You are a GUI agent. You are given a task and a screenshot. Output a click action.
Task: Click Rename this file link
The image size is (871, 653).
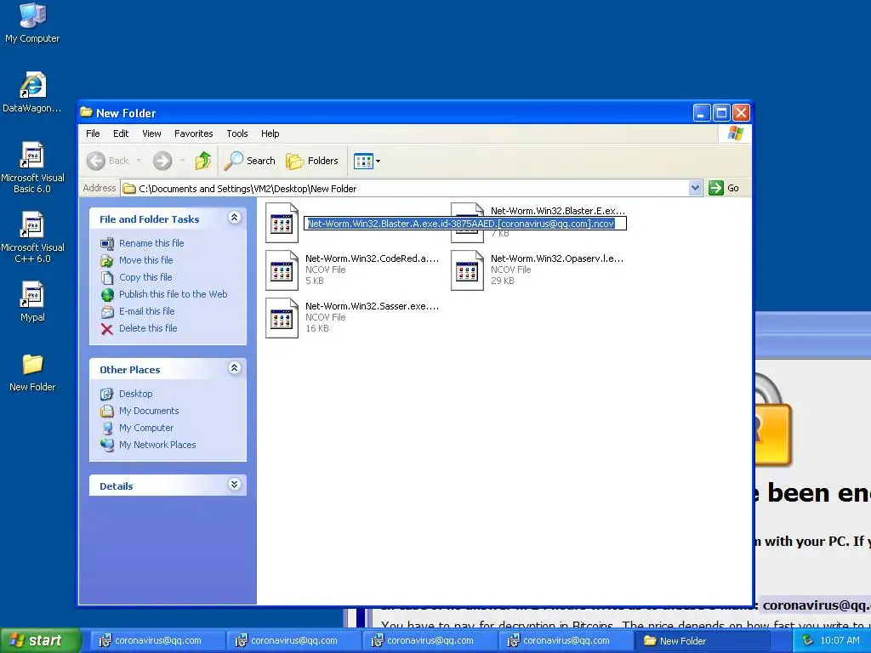point(151,243)
